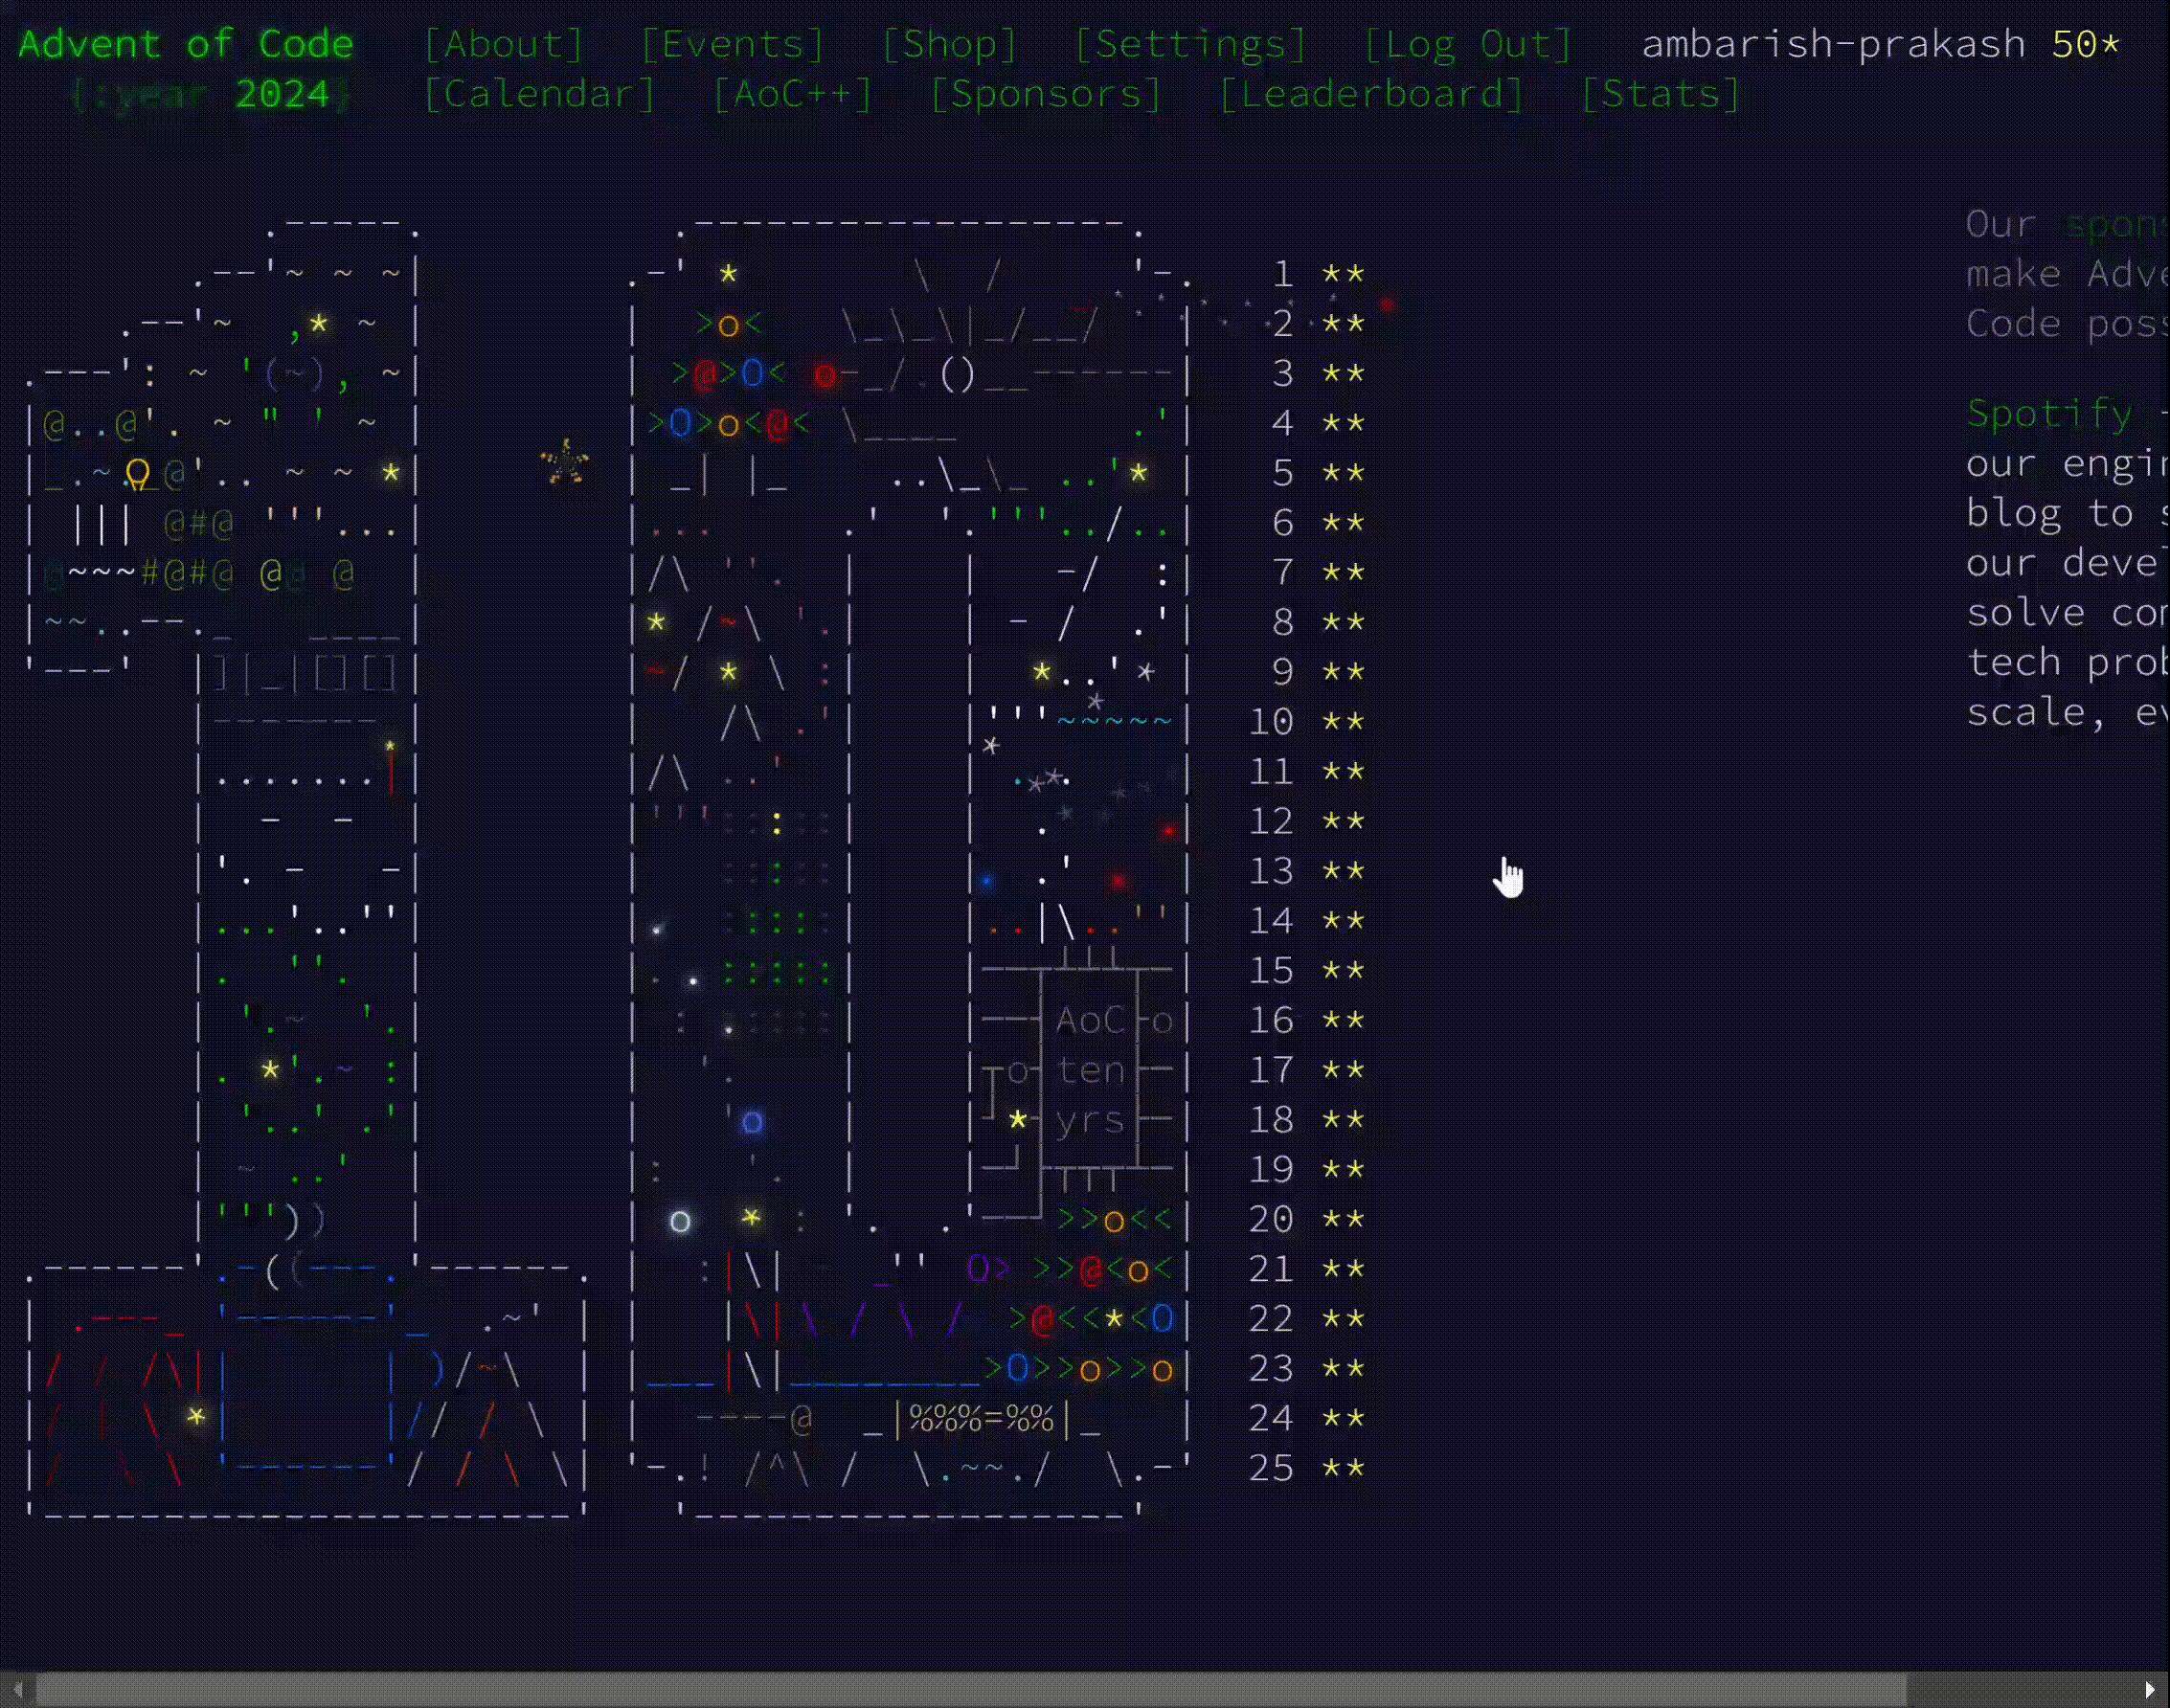Open Day 10 calendar entry
The height and width of the screenshot is (1708, 2170).
[x=1270, y=722]
